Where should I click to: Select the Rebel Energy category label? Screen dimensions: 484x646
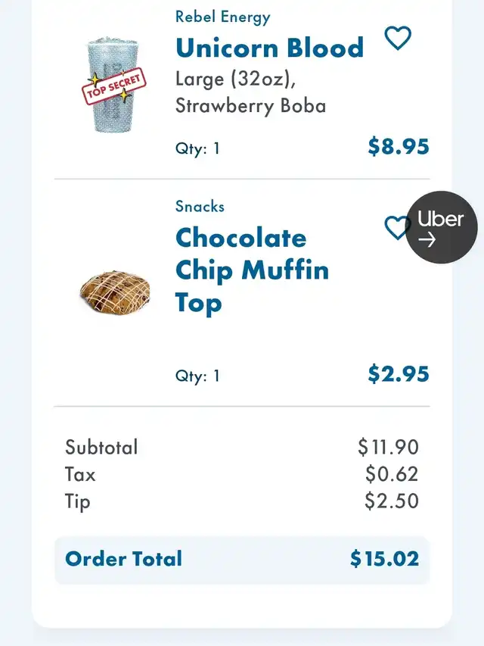point(222,17)
